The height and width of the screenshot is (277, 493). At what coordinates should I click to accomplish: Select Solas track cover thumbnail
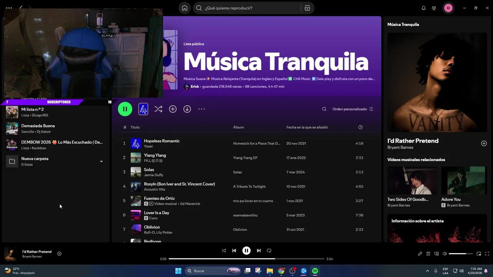136,172
